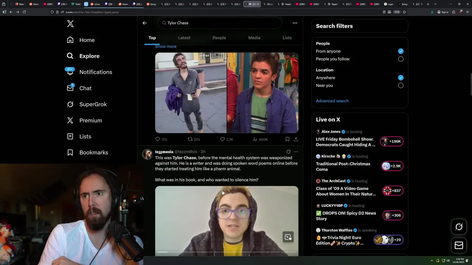Image resolution: width=472 pixels, height=265 pixels.
Task: Click the Show more link
Action: [166, 46]
